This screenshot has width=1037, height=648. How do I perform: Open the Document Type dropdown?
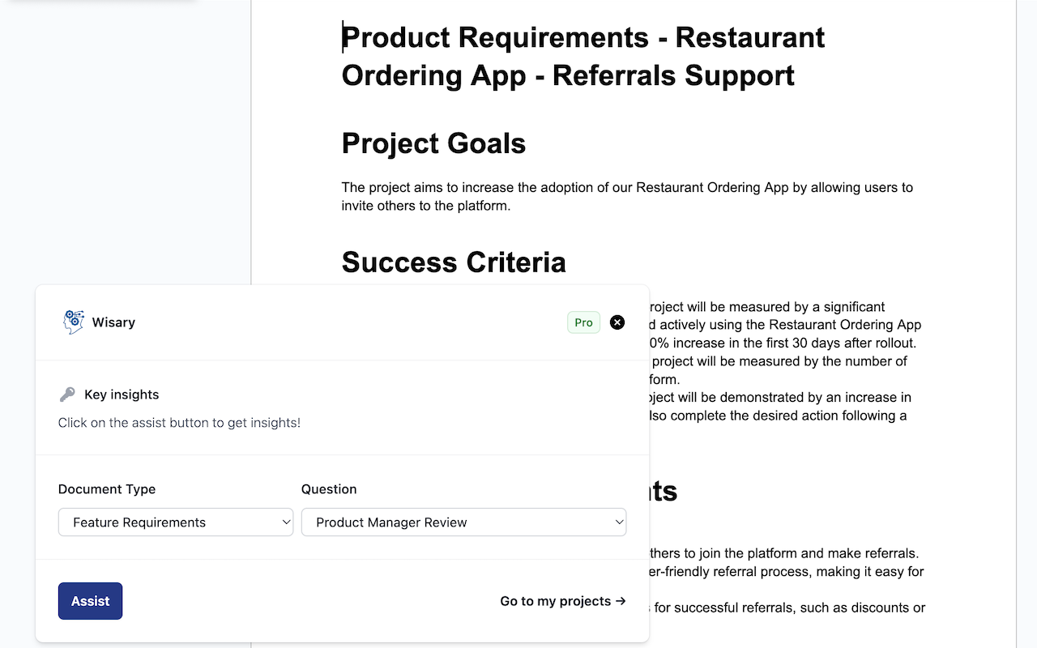(176, 522)
